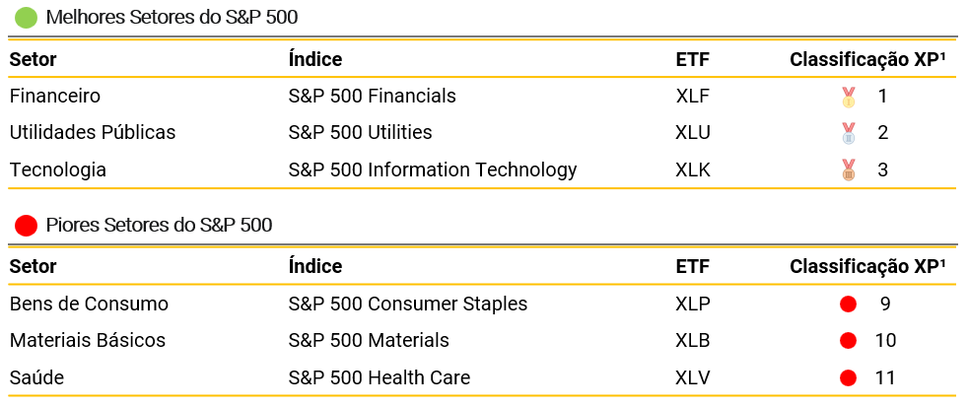
Task: Click the S&P 500 Health Care index
Action: click(379, 377)
